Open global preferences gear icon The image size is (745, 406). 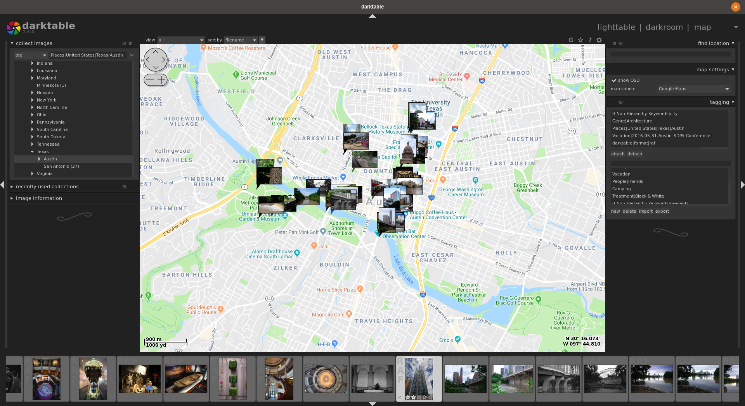point(599,40)
